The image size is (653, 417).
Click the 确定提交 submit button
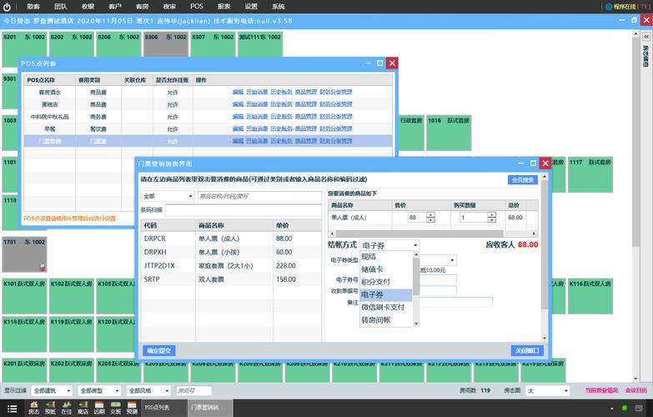[158, 350]
